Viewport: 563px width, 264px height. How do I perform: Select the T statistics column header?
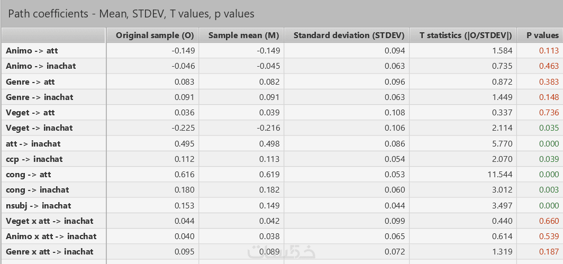[465, 35]
